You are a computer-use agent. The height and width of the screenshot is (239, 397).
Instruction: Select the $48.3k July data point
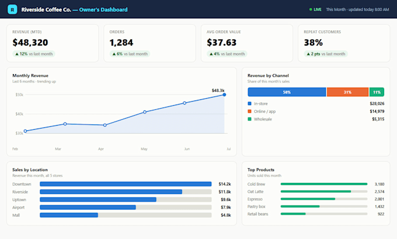tap(224, 95)
